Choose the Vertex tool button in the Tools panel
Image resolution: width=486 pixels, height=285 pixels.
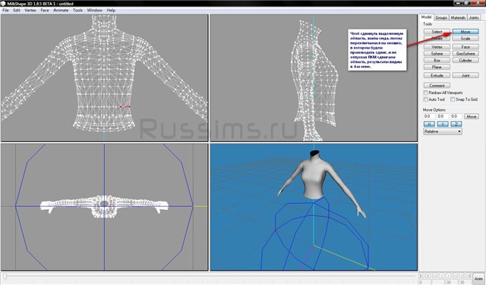click(x=437, y=47)
